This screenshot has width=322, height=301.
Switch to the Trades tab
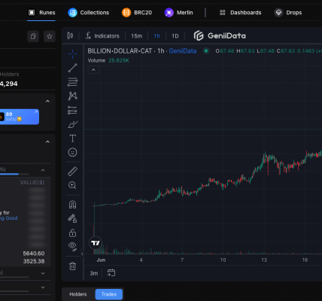coord(109,294)
